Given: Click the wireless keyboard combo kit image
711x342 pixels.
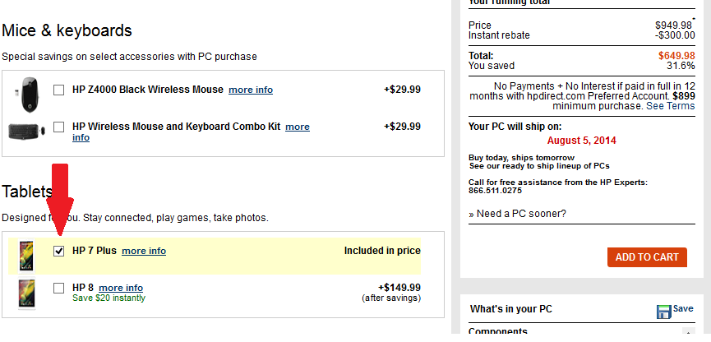Looking at the screenshot, I should (25, 131).
